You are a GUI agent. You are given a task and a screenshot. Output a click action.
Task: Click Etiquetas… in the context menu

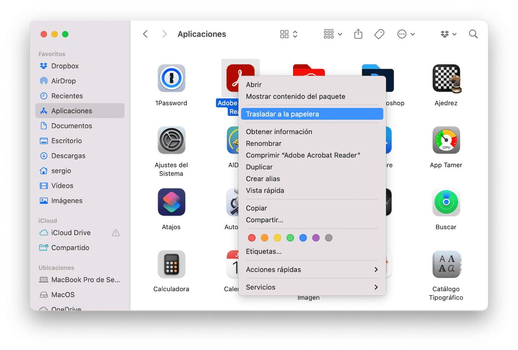click(264, 252)
